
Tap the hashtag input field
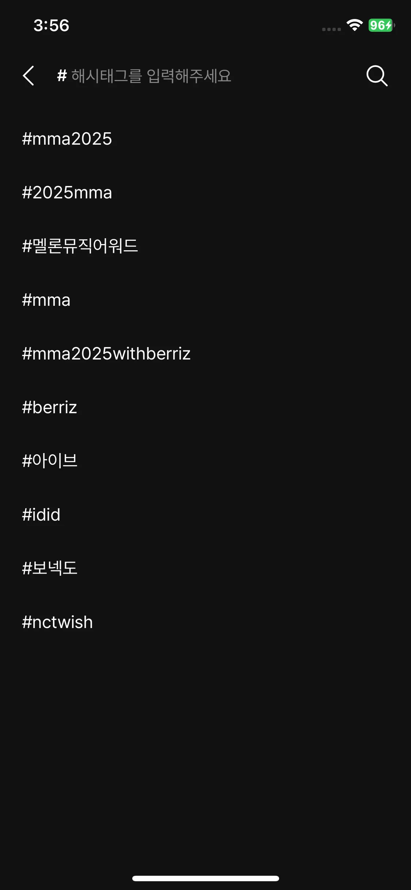click(205, 76)
